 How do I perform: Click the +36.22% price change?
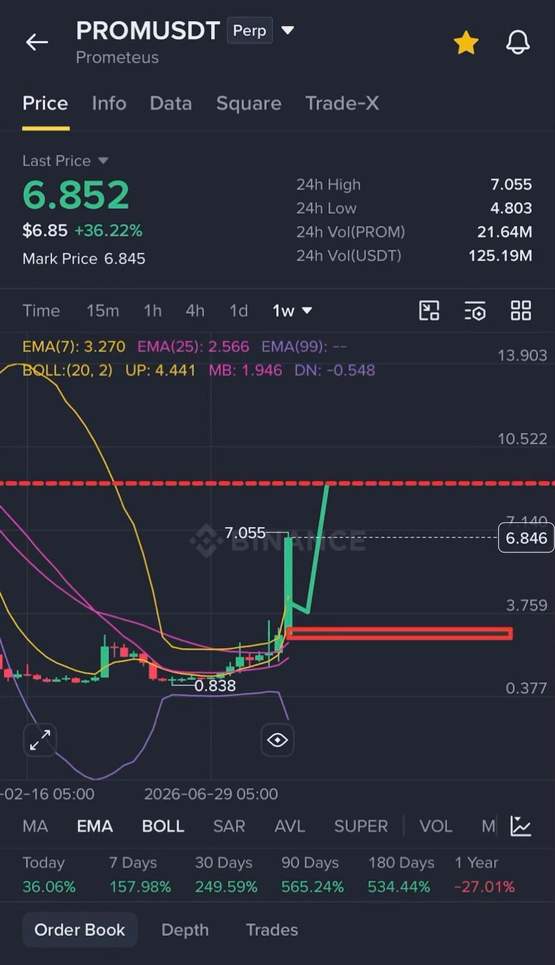pos(109,231)
